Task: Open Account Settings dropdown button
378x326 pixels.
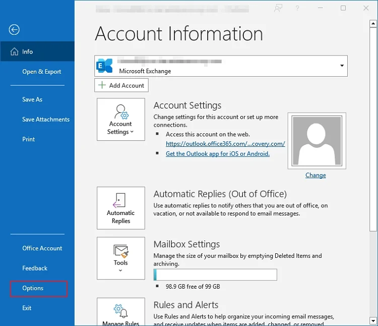Action: 121,119
